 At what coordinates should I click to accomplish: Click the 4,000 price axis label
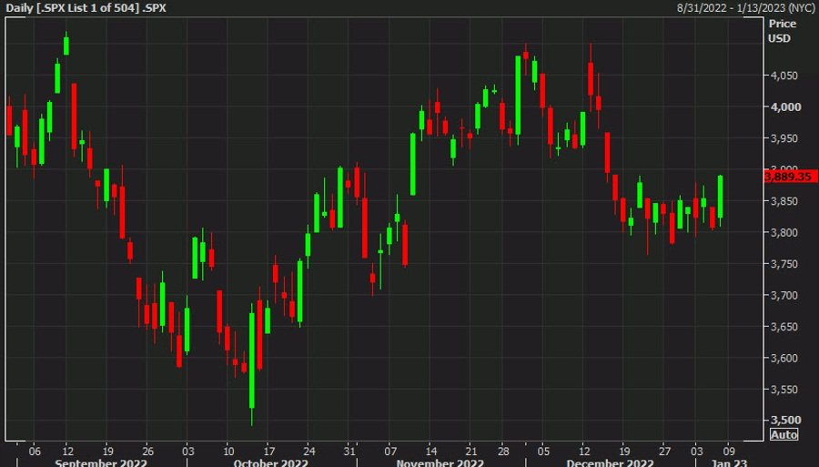coord(784,107)
